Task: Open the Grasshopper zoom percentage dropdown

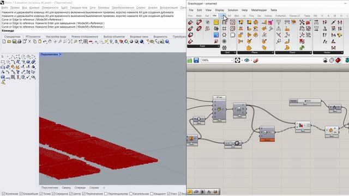Action: (232, 60)
